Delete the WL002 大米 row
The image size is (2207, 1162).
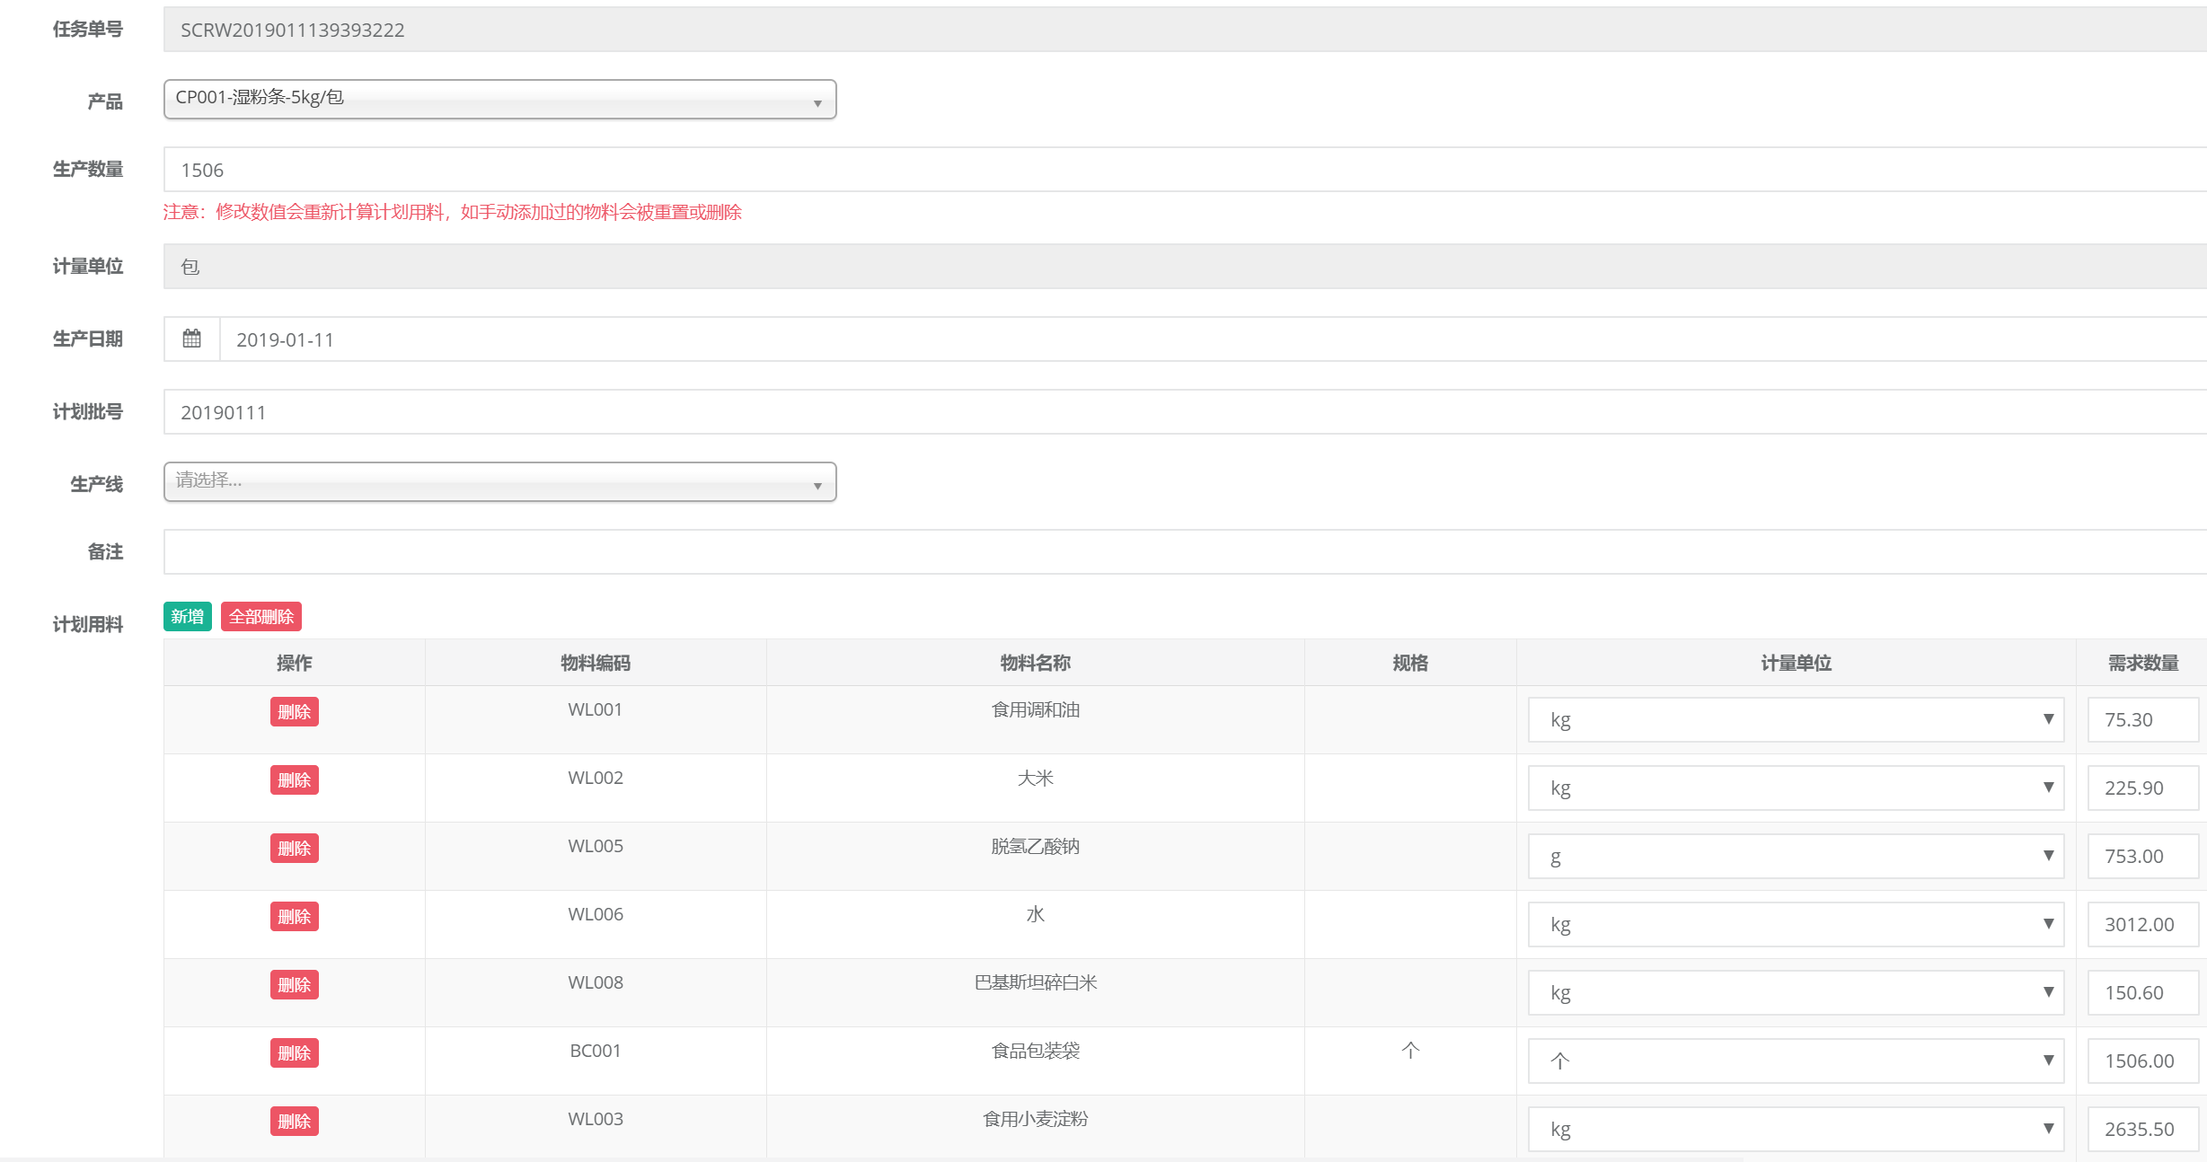pos(294,779)
